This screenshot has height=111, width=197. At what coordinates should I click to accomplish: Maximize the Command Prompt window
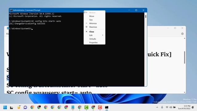pos(136,10)
